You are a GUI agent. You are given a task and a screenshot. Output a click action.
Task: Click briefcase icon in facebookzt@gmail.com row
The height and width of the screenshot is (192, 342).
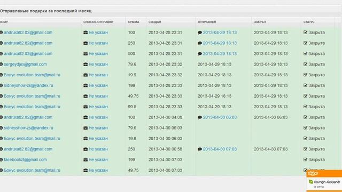85,160
